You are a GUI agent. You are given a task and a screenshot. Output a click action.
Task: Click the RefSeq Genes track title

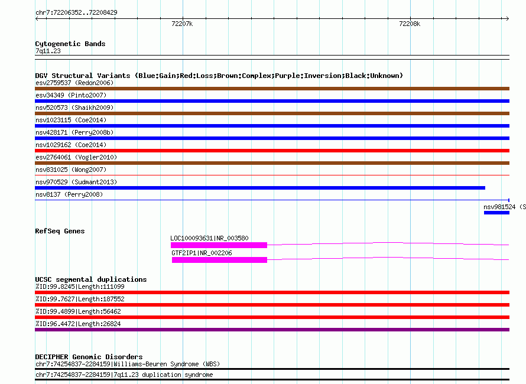60,231
